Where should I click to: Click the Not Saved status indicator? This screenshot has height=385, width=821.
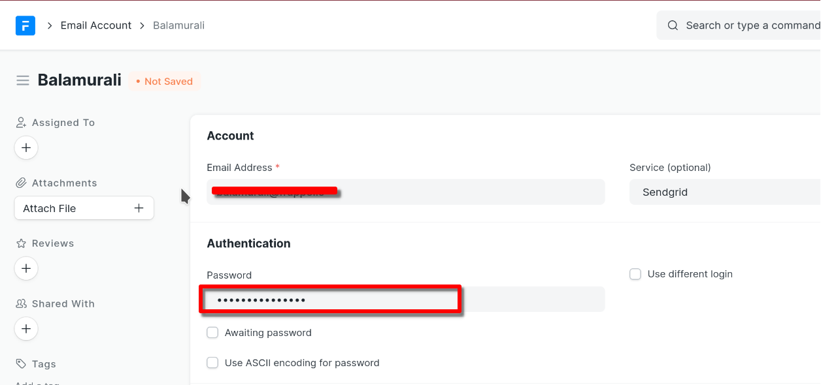165,82
